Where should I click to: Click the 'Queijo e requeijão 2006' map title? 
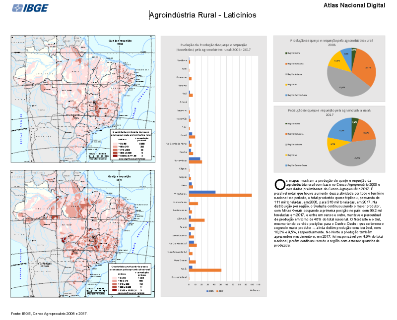coord(120,42)
